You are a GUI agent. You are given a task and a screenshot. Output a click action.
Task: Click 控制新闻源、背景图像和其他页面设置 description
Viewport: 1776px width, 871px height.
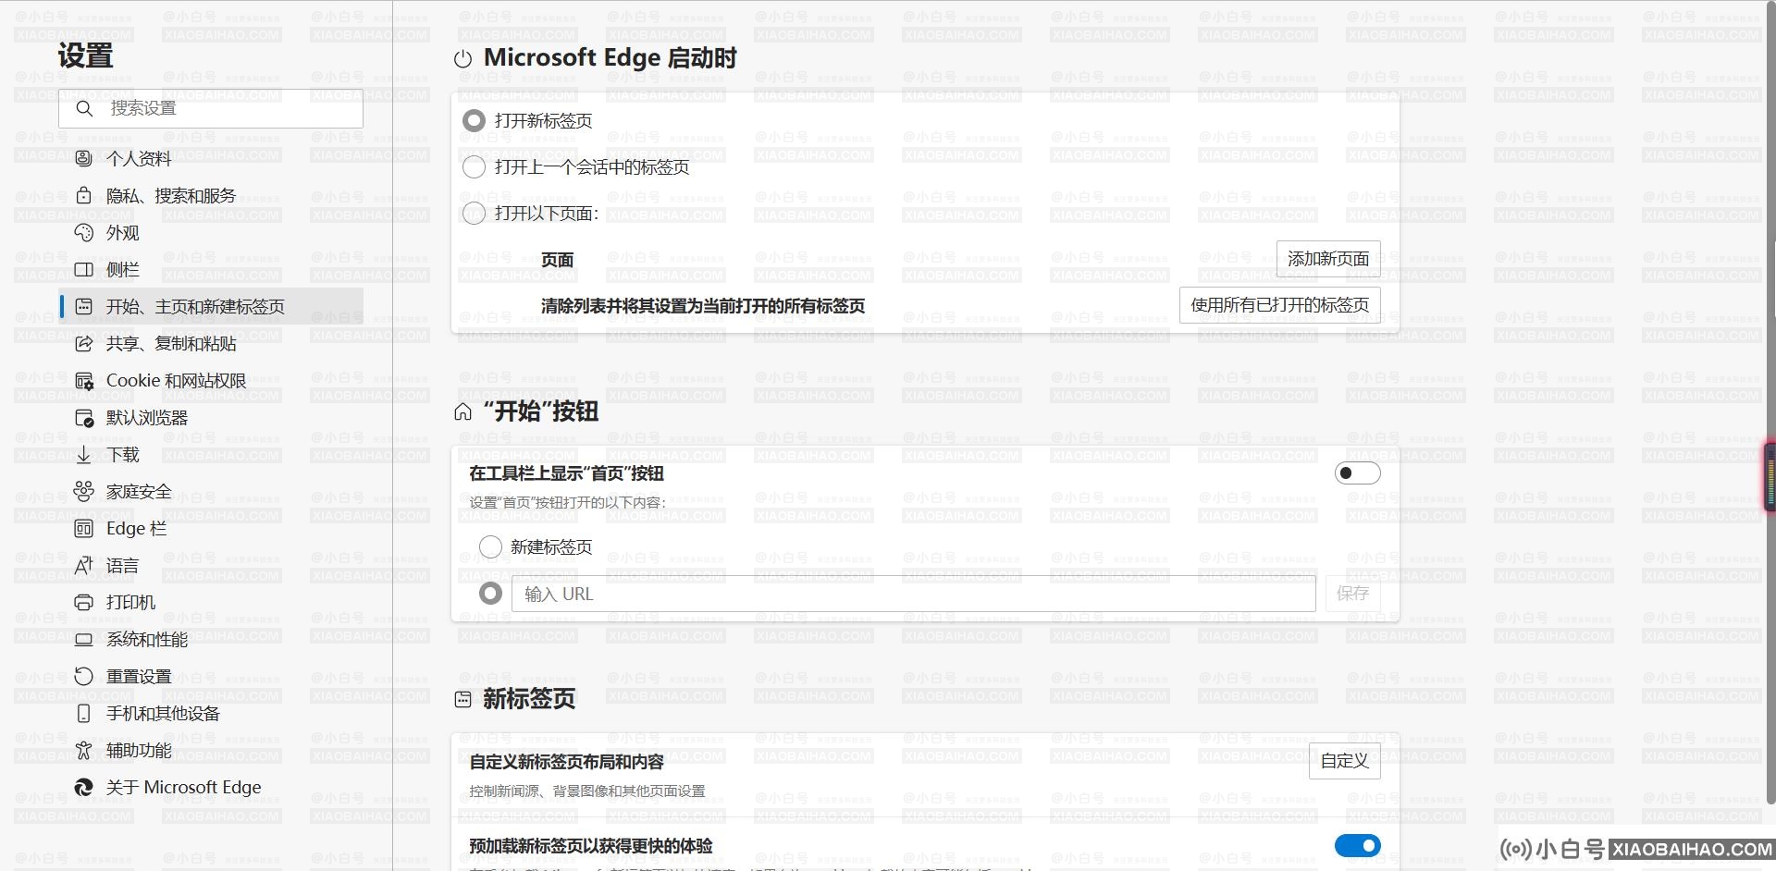click(x=586, y=791)
